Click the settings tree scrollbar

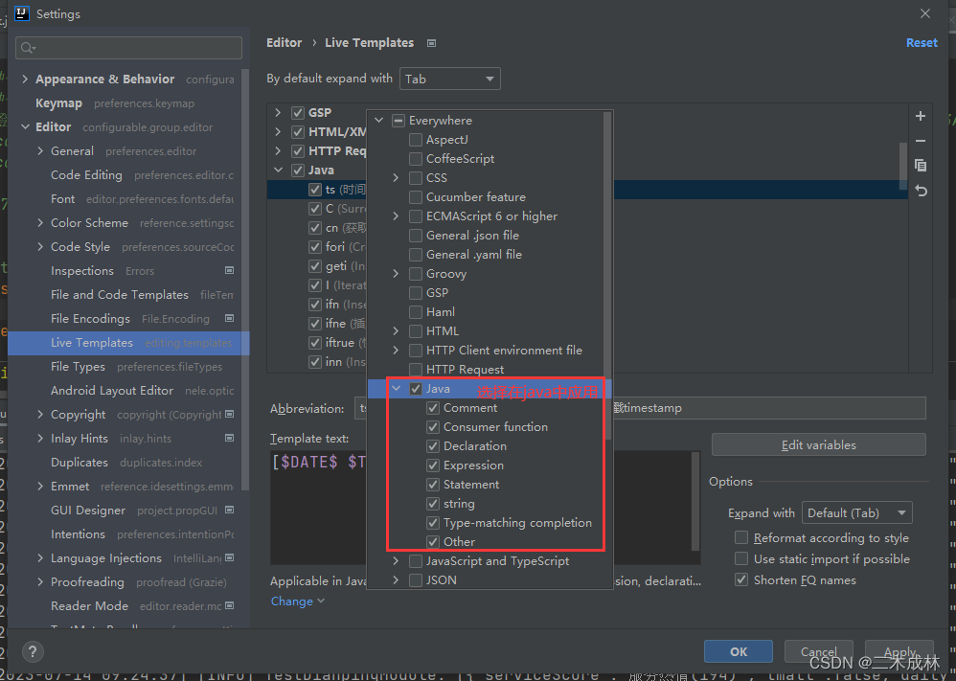pos(245,280)
